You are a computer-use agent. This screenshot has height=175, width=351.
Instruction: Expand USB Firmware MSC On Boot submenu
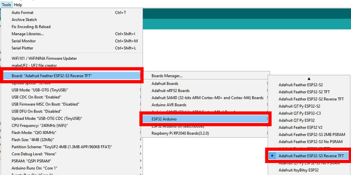coord(72,104)
